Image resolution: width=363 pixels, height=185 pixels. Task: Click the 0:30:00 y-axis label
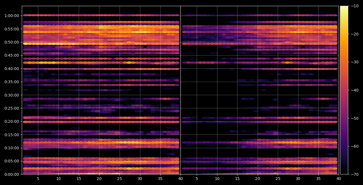click(x=11, y=95)
